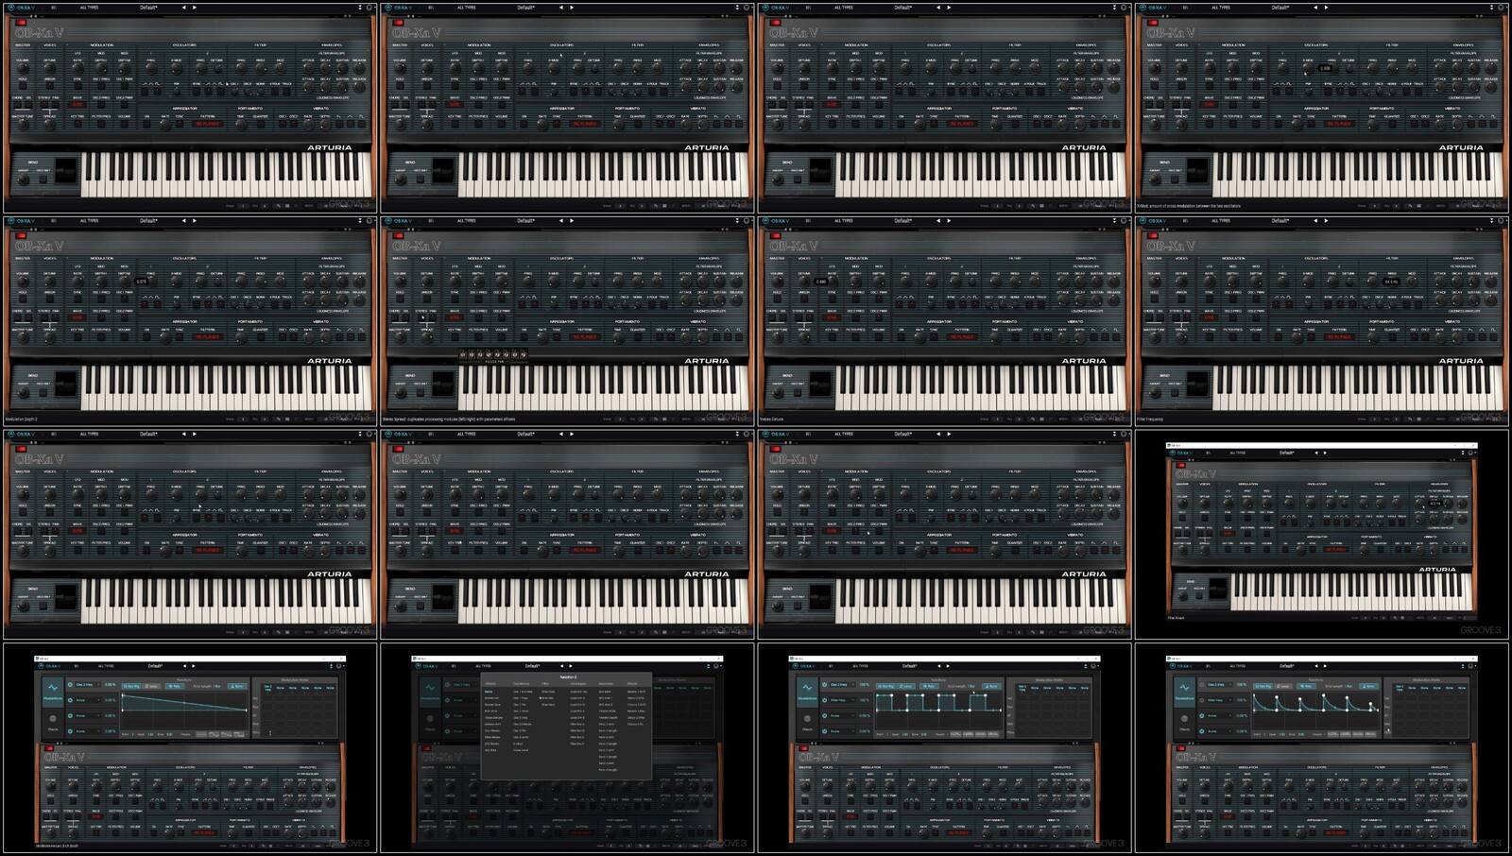Toggle Portamento Quantize in Voices Pan popup frame
The width and height of the screenshot is (1512, 856).
[636, 337]
